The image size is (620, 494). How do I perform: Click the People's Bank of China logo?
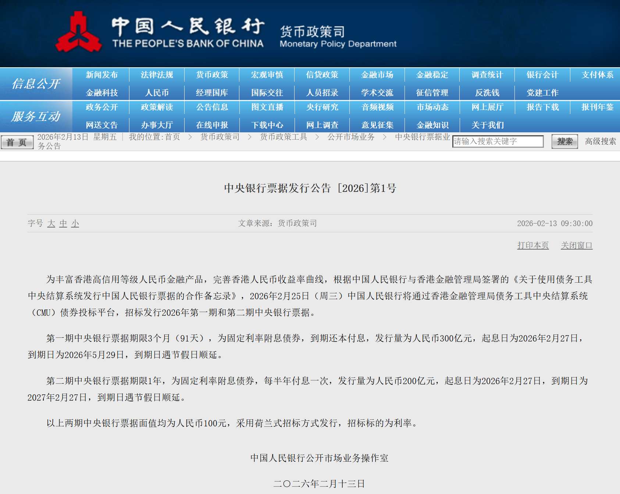[78, 33]
